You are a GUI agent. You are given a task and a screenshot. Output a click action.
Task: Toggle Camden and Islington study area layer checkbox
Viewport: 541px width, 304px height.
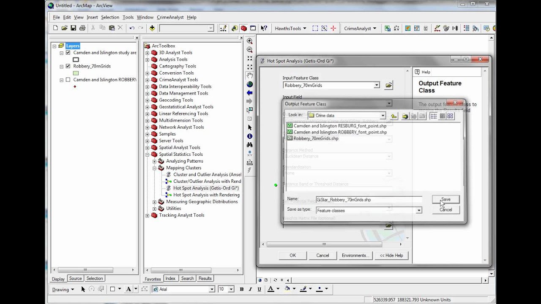pos(68,53)
